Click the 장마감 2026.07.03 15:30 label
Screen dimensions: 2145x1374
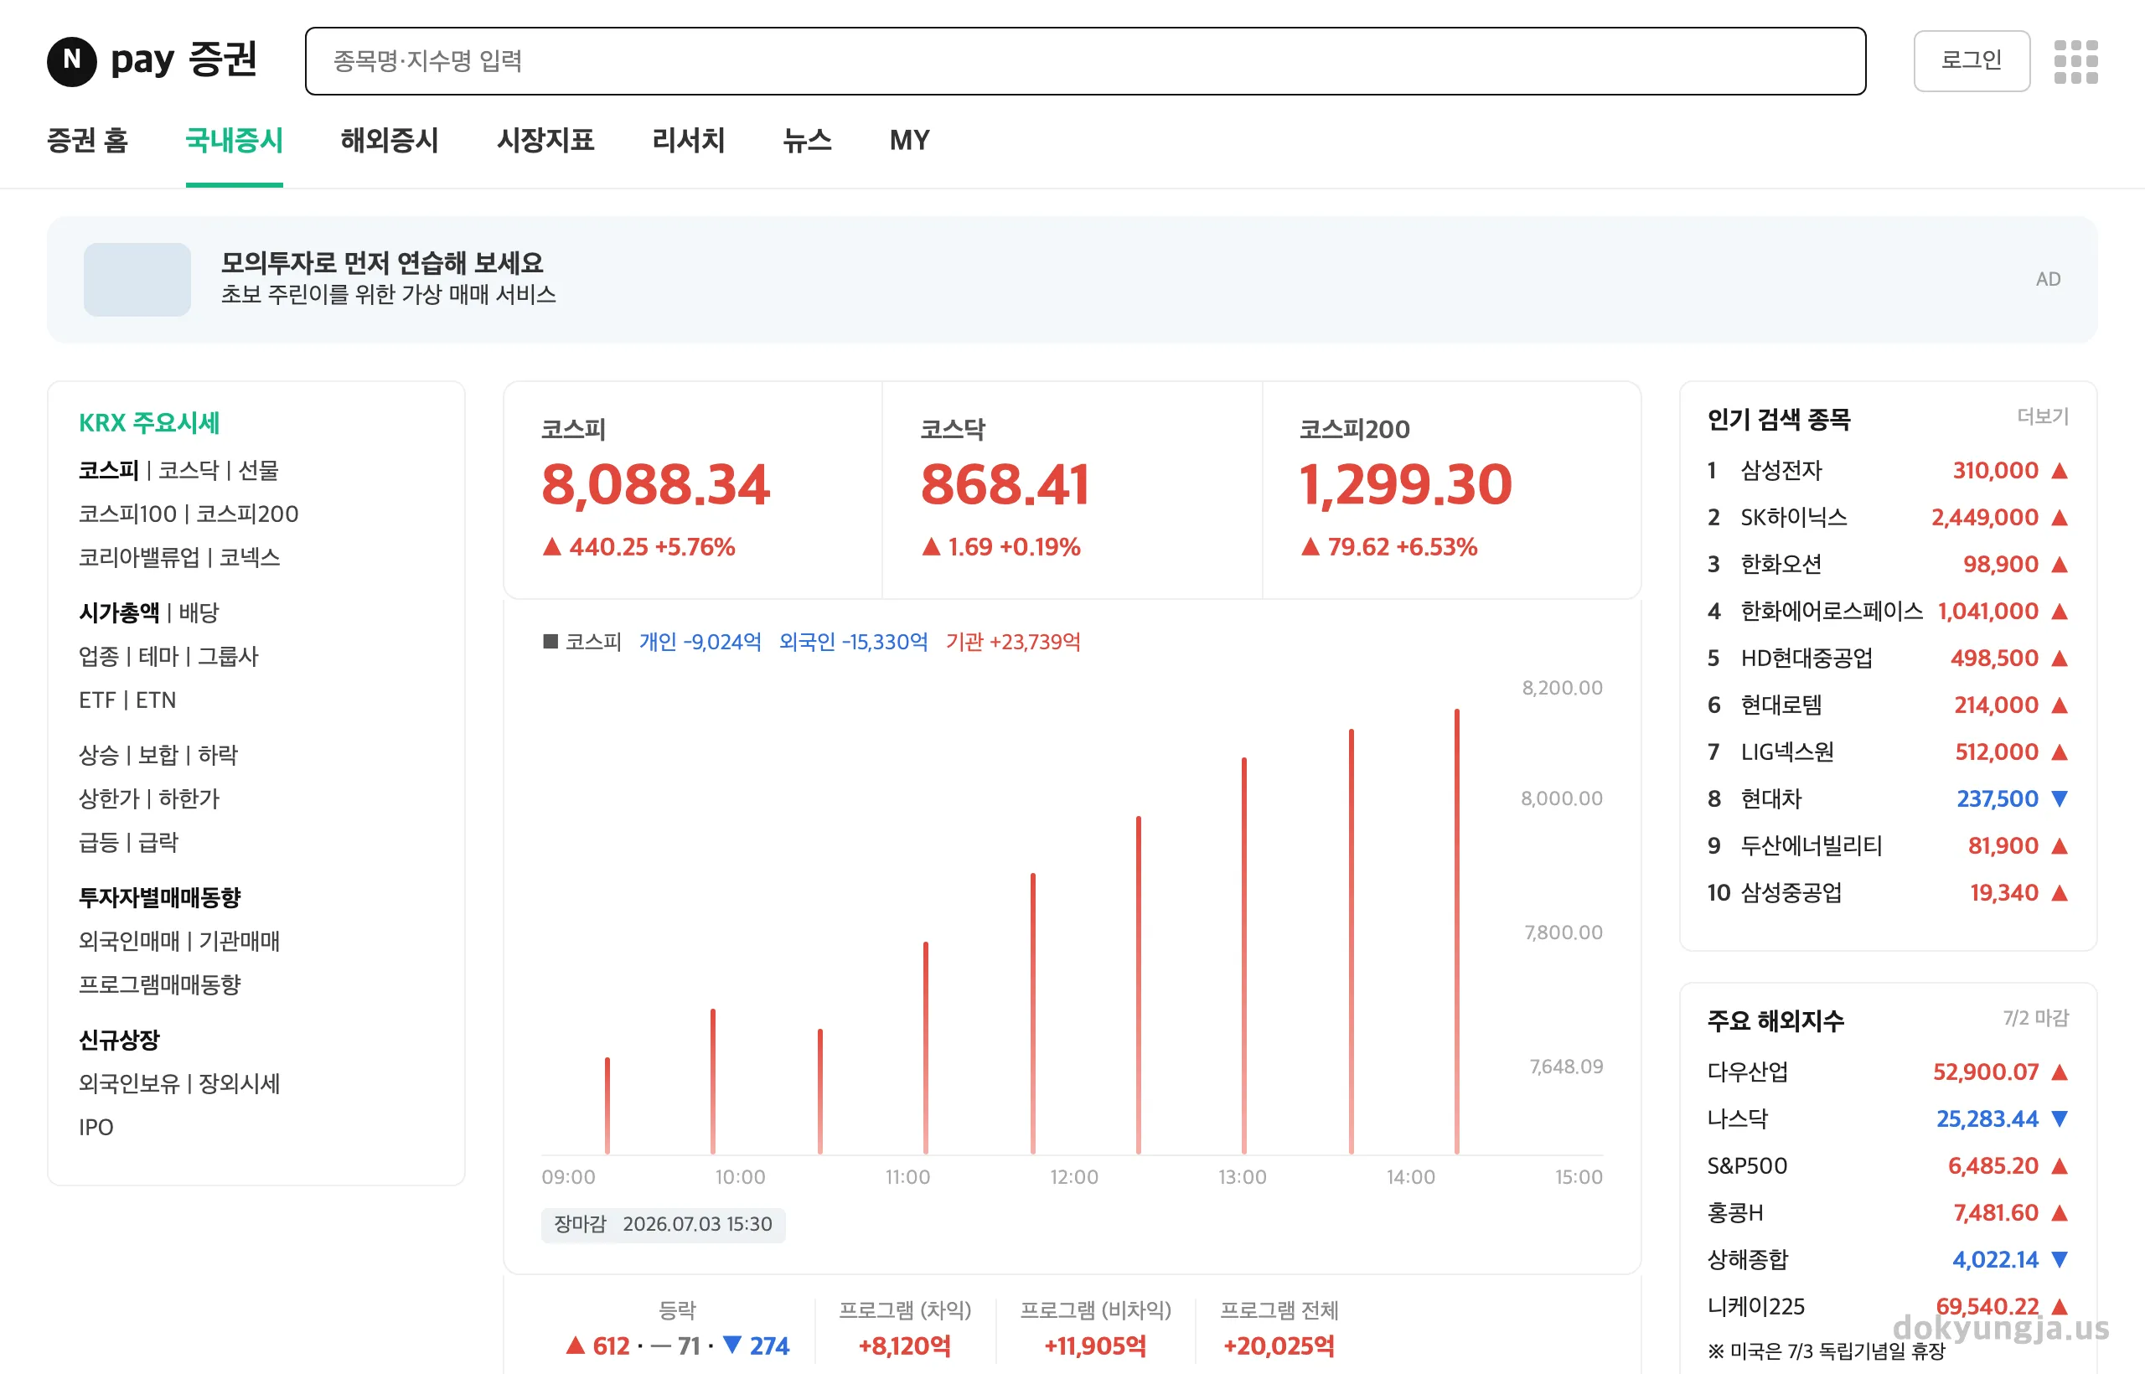click(x=663, y=1225)
